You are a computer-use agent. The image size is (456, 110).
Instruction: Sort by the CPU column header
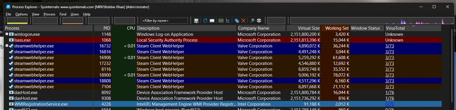pyautogui.click(x=124, y=28)
